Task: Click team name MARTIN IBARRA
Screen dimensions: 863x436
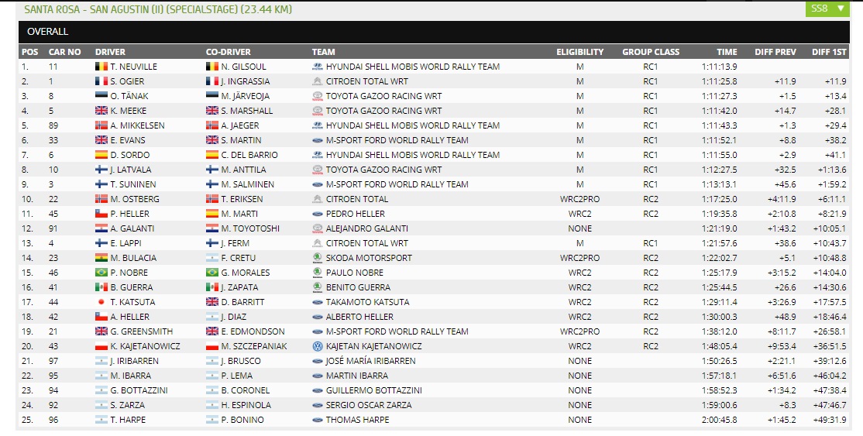Action: tap(357, 376)
